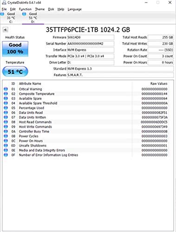Click the status icon for Host Read Commands
Screen dimensions: 176x232
coord(6,122)
